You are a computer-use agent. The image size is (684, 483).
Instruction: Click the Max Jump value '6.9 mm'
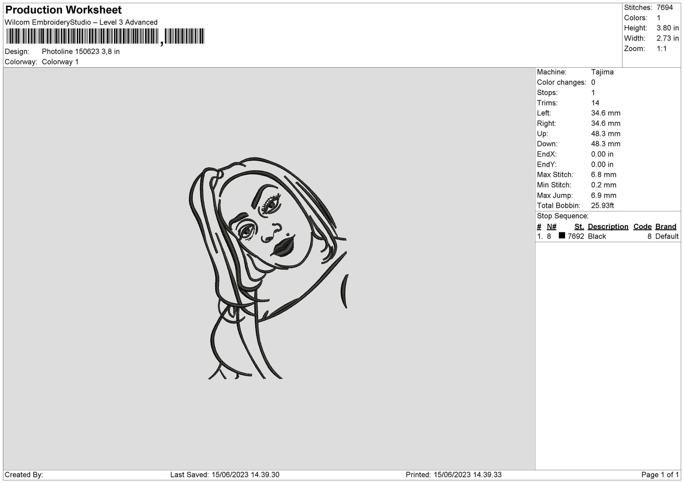tap(604, 195)
